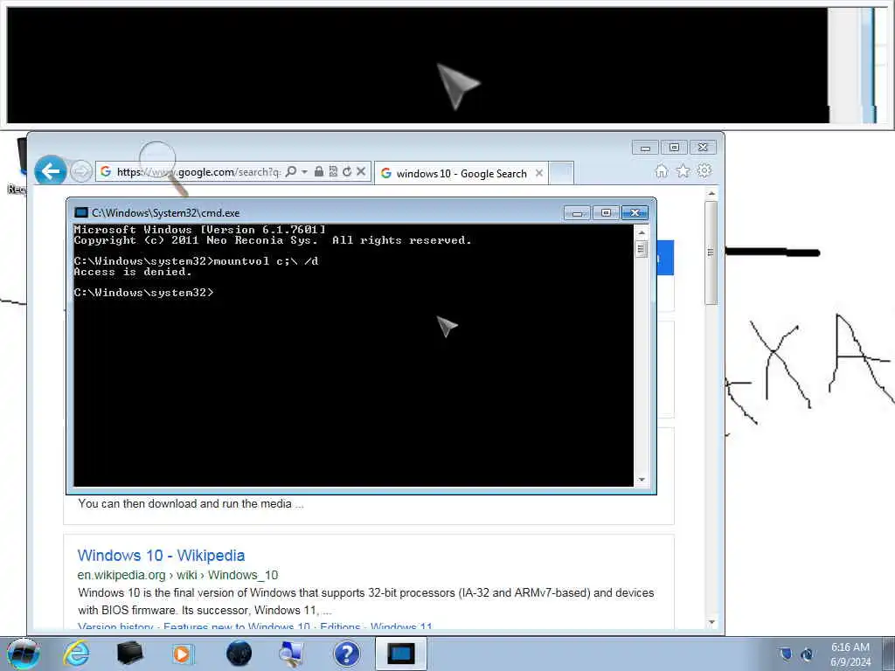Toggle the compatibility view icon in the address bar
This screenshot has width=895, height=671.
tap(333, 171)
